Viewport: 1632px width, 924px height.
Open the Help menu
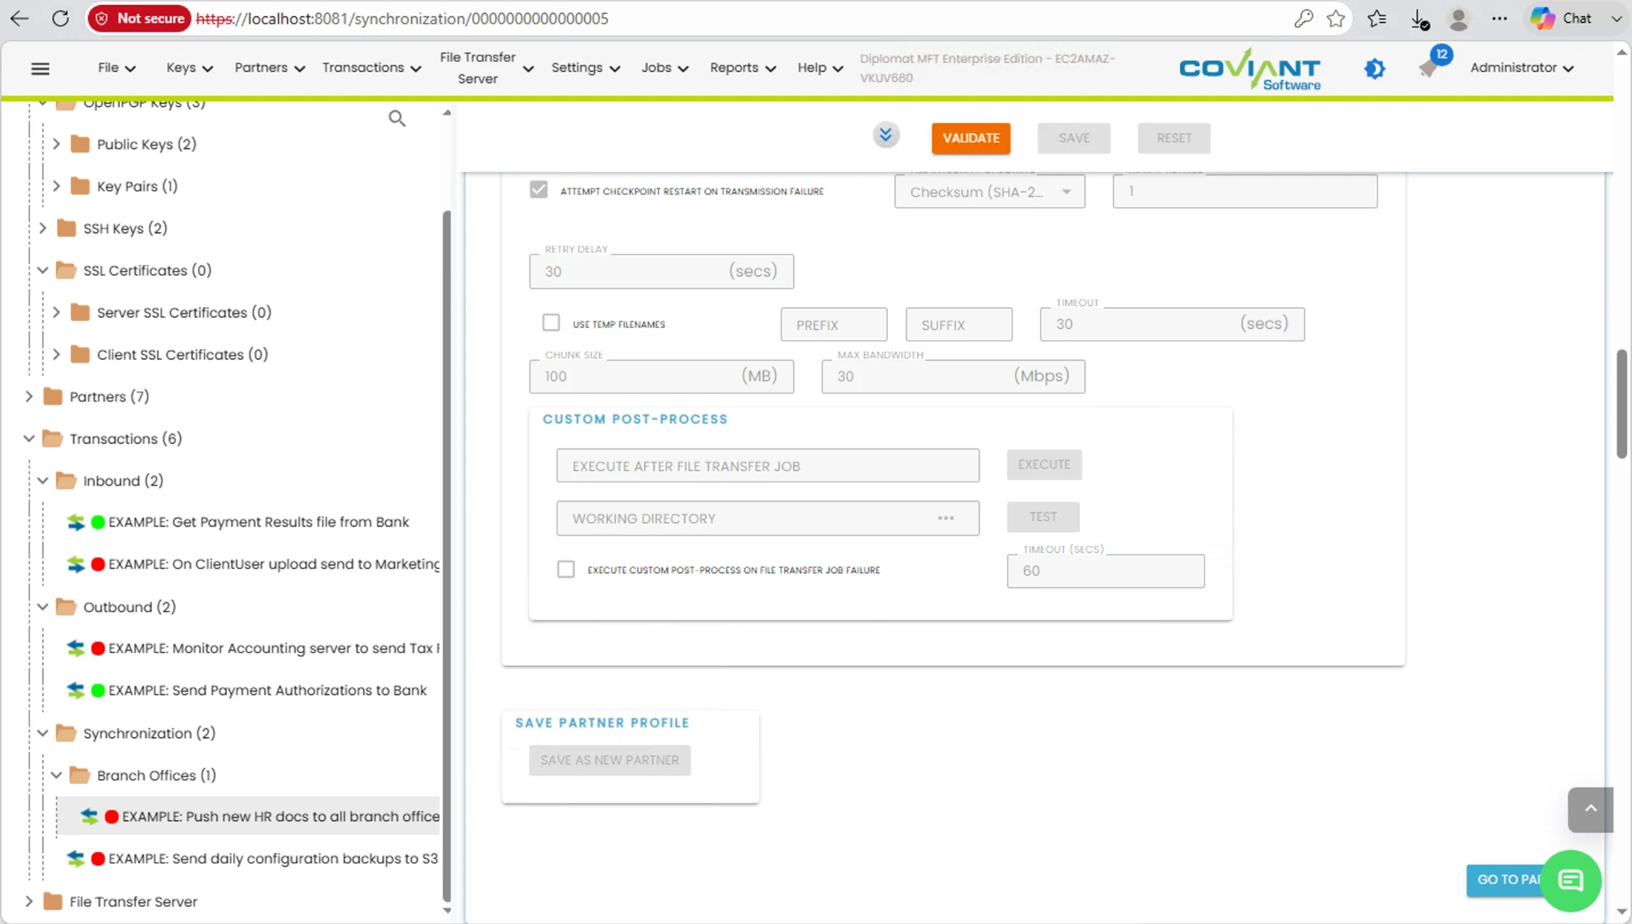click(820, 68)
